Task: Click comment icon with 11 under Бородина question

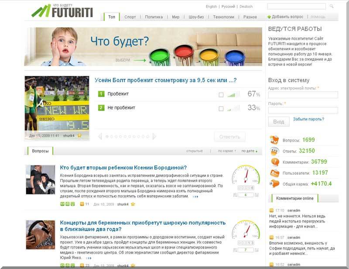Action: [82, 204]
